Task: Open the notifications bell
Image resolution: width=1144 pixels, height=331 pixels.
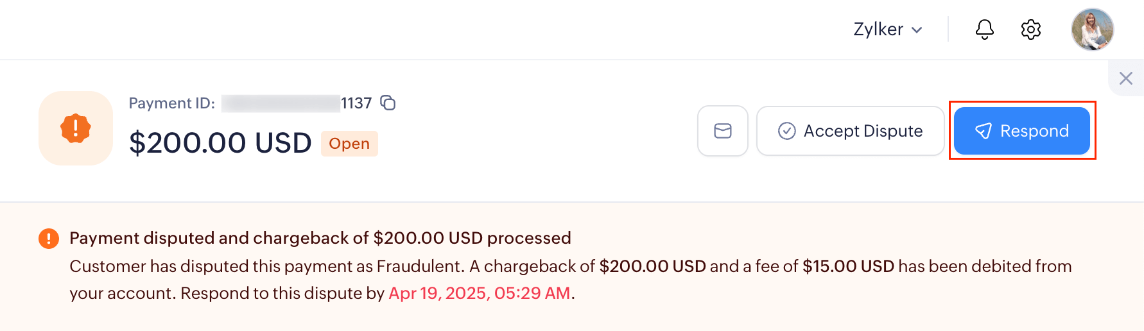Action: [x=984, y=30]
